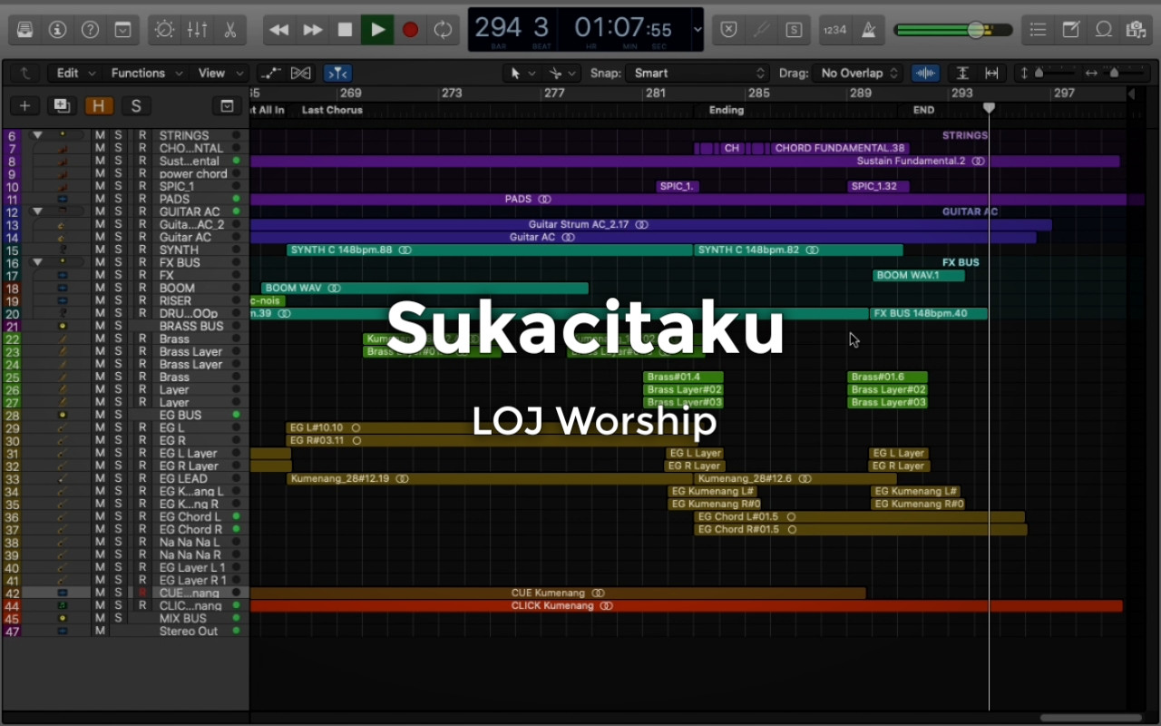Click the back arrow in tracks menu bar
This screenshot has width=1161, height=726.
(x=24, y=73)
